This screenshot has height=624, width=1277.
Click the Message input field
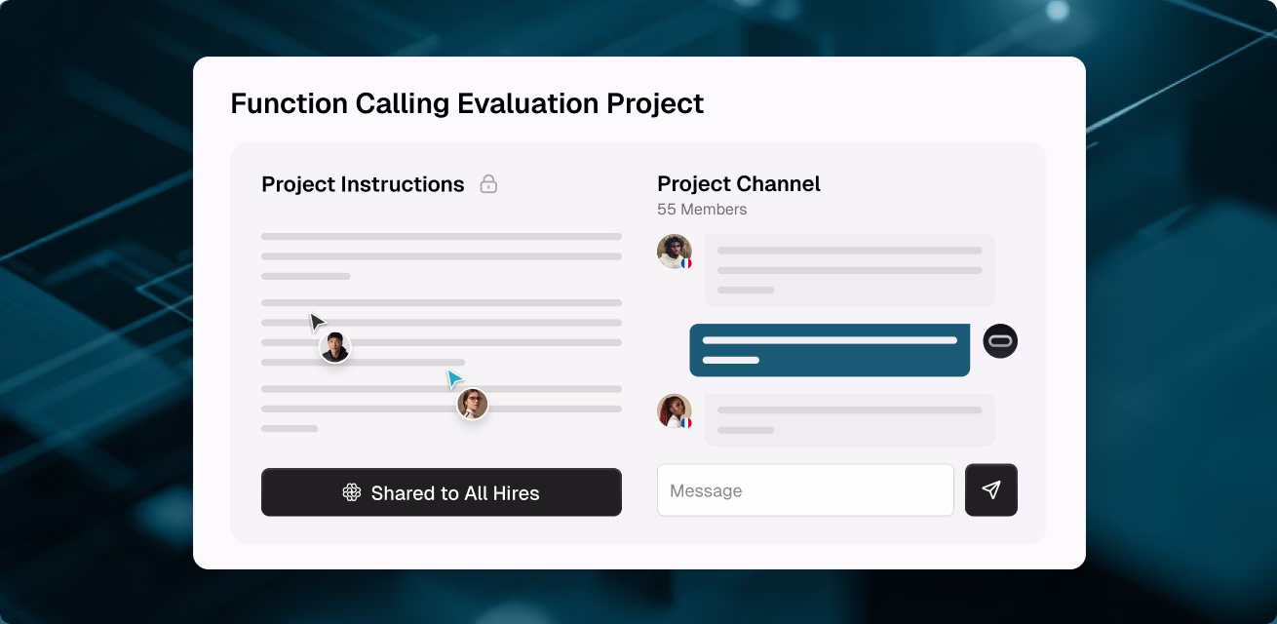[x=805, y=489]
